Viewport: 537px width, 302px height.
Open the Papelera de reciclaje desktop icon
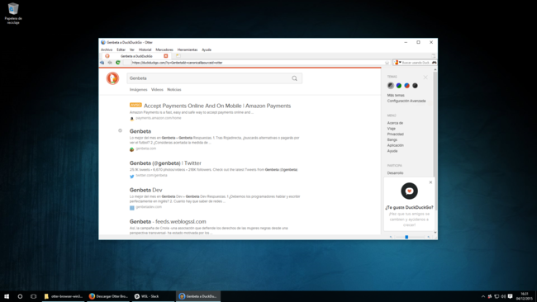[13, 13]
